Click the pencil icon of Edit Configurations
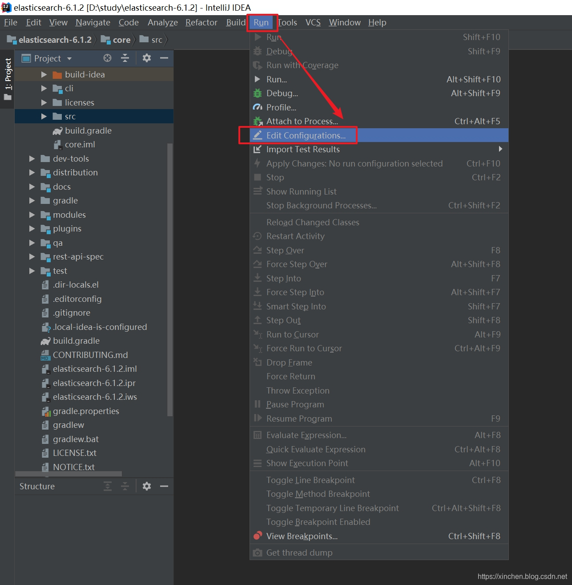Viewport: 572px width, 585px height. 258,135
